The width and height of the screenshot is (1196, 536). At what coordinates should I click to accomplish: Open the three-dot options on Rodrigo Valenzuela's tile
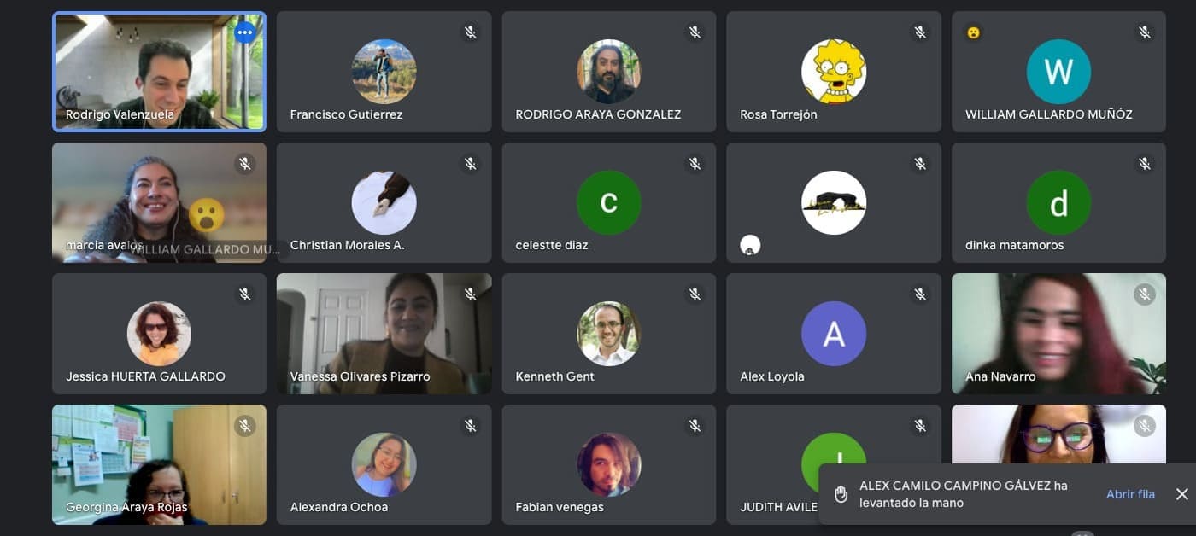(x=245, y=33)
